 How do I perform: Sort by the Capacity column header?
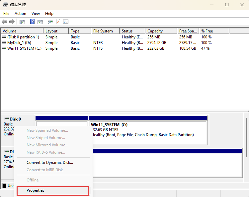click(x=161, y=31)
